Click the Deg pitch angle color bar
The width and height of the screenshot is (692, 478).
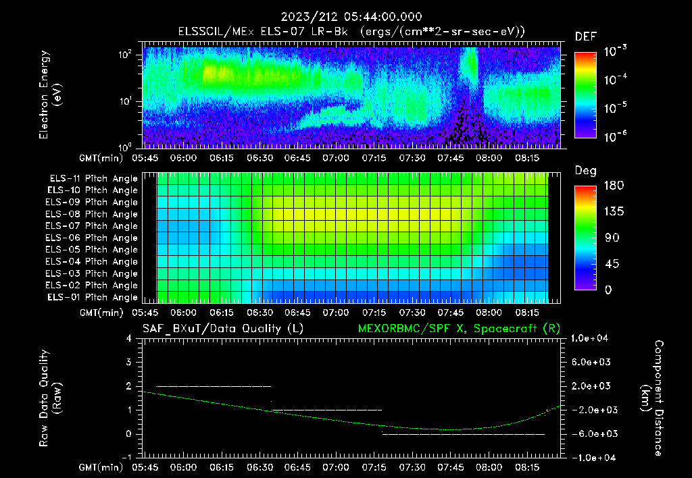[585, 238]
